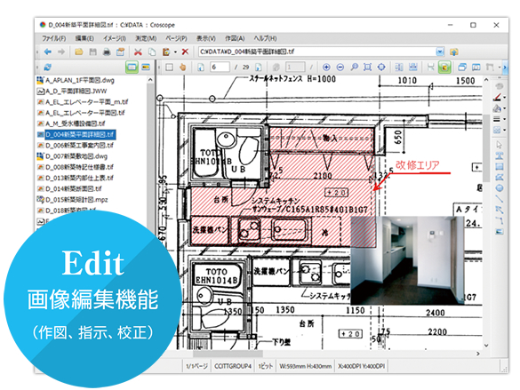Click the Print icon
Image resolution: width=520 pixels, height=390 pixels.
click(x=107, y=52)
